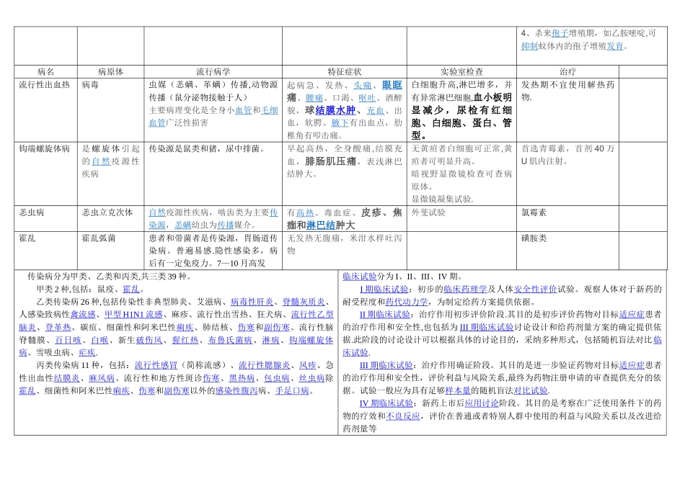Click the 药代动力学 hyperlink
The image size is (685, 484).
[x=407, y=302]
